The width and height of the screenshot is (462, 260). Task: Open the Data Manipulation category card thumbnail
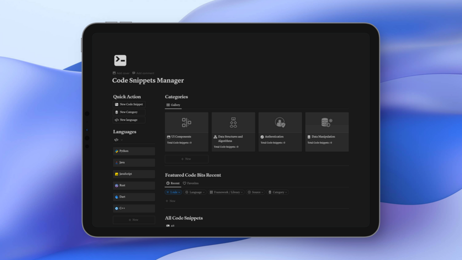[x=327, y=122]
